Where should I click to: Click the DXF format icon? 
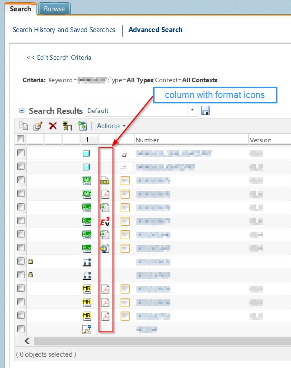(105, 181)
